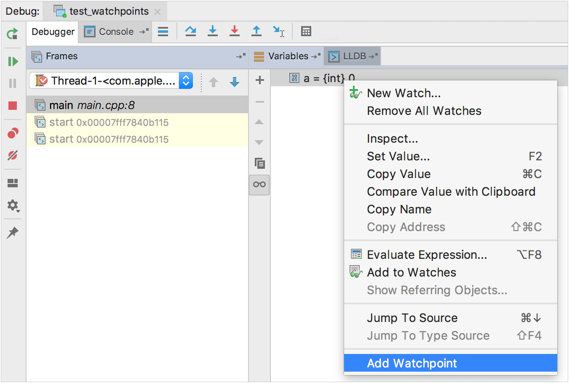
Task: Choose Jump To Source
Action: (451, 318)
